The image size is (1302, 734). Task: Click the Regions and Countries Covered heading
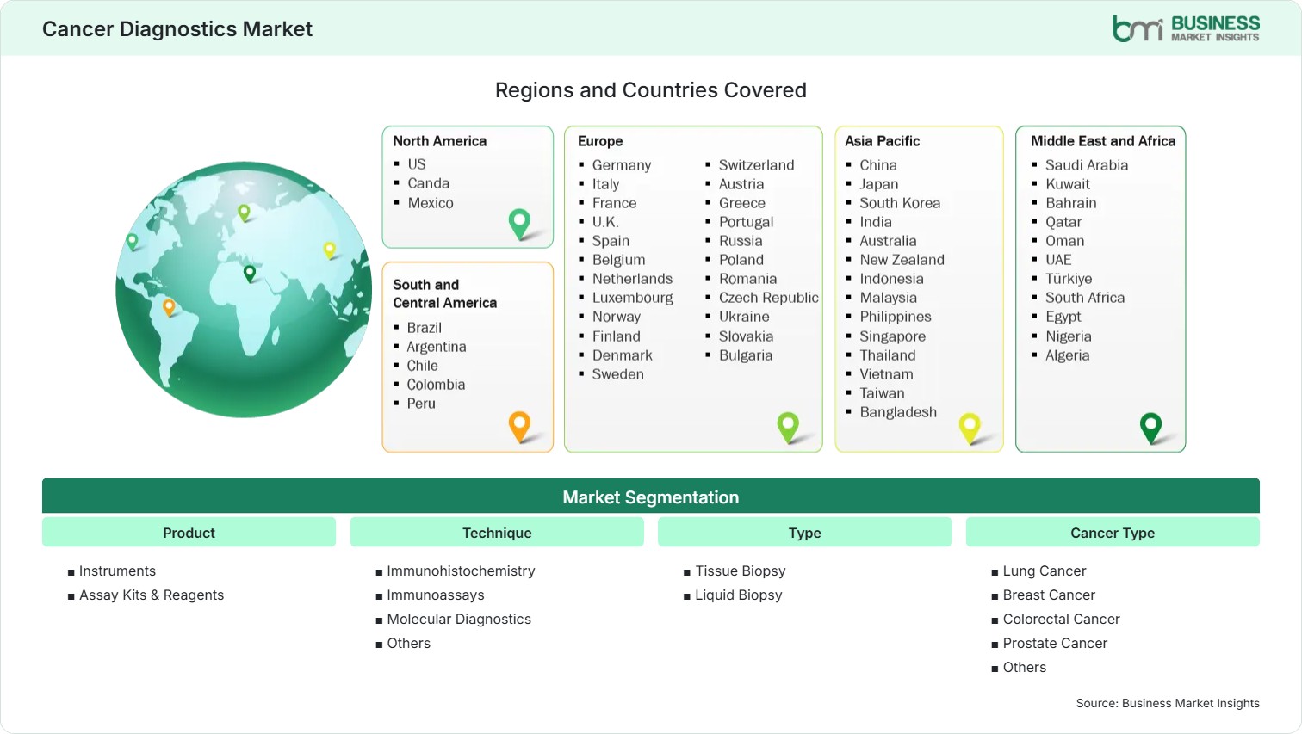[651, 90]
